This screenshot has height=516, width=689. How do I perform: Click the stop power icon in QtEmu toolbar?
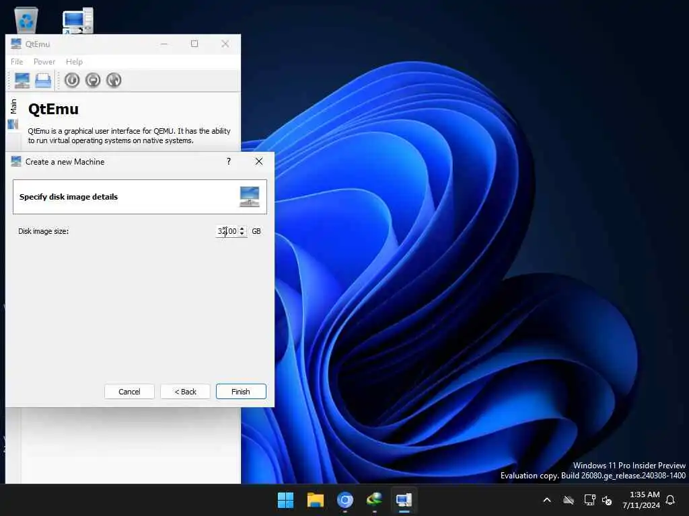[x=93, y=81]
